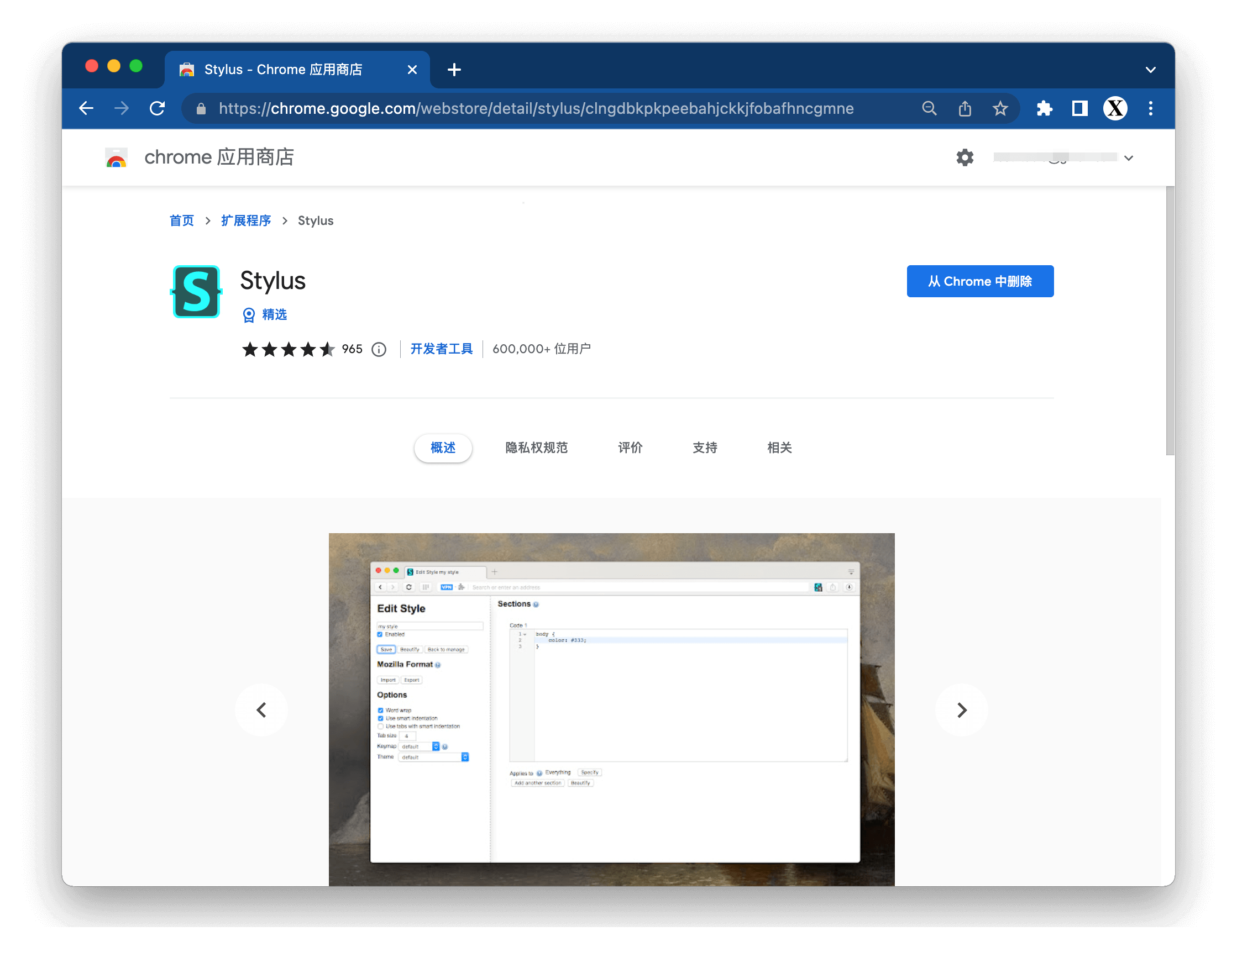
Task: Click the chrome 应用商店 header title
Action: [x=219, y=157]
